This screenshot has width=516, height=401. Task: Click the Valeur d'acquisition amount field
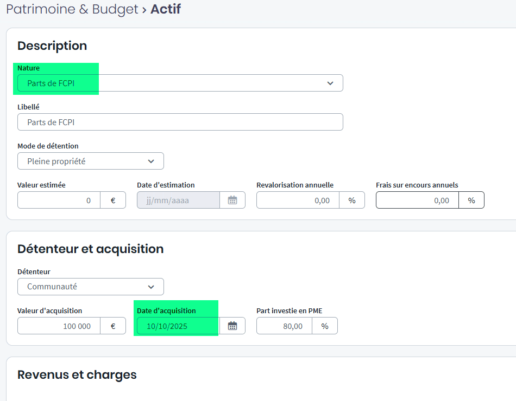[x=59, y=326]
